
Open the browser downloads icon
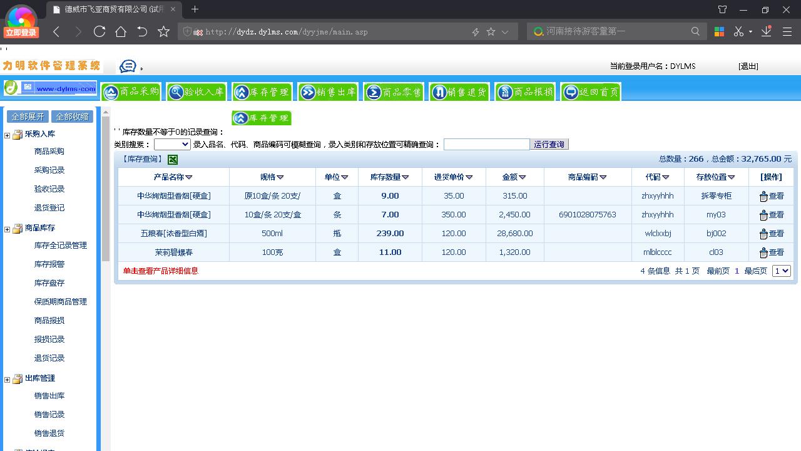point(767,31)
